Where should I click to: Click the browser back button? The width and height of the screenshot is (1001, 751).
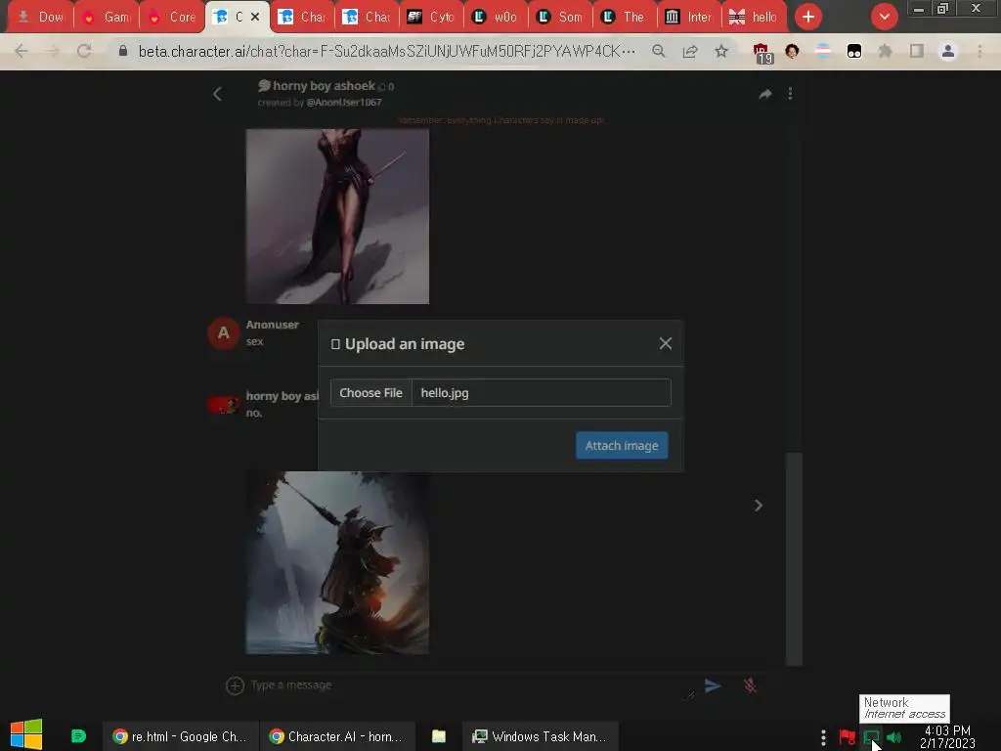22,51
